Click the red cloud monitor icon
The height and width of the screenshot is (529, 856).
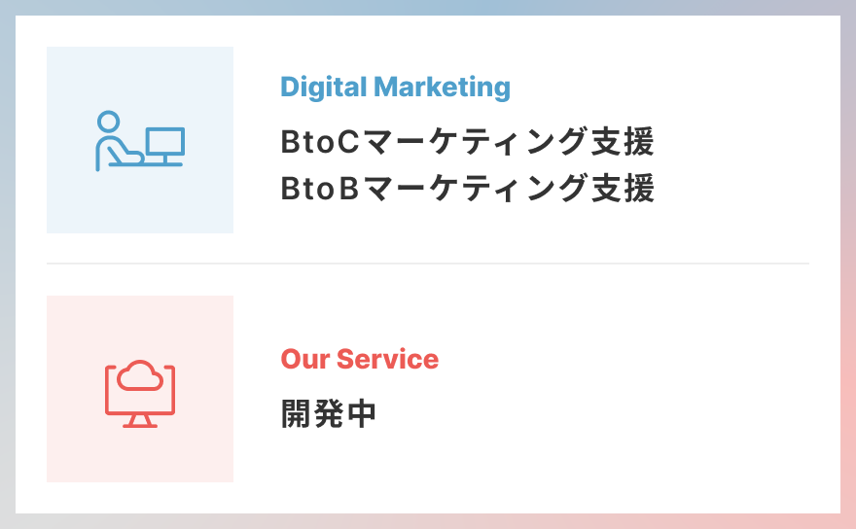click(140, 394)
